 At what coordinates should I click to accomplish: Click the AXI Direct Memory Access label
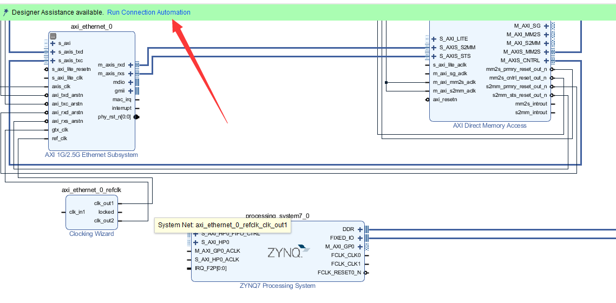(489, 126)
